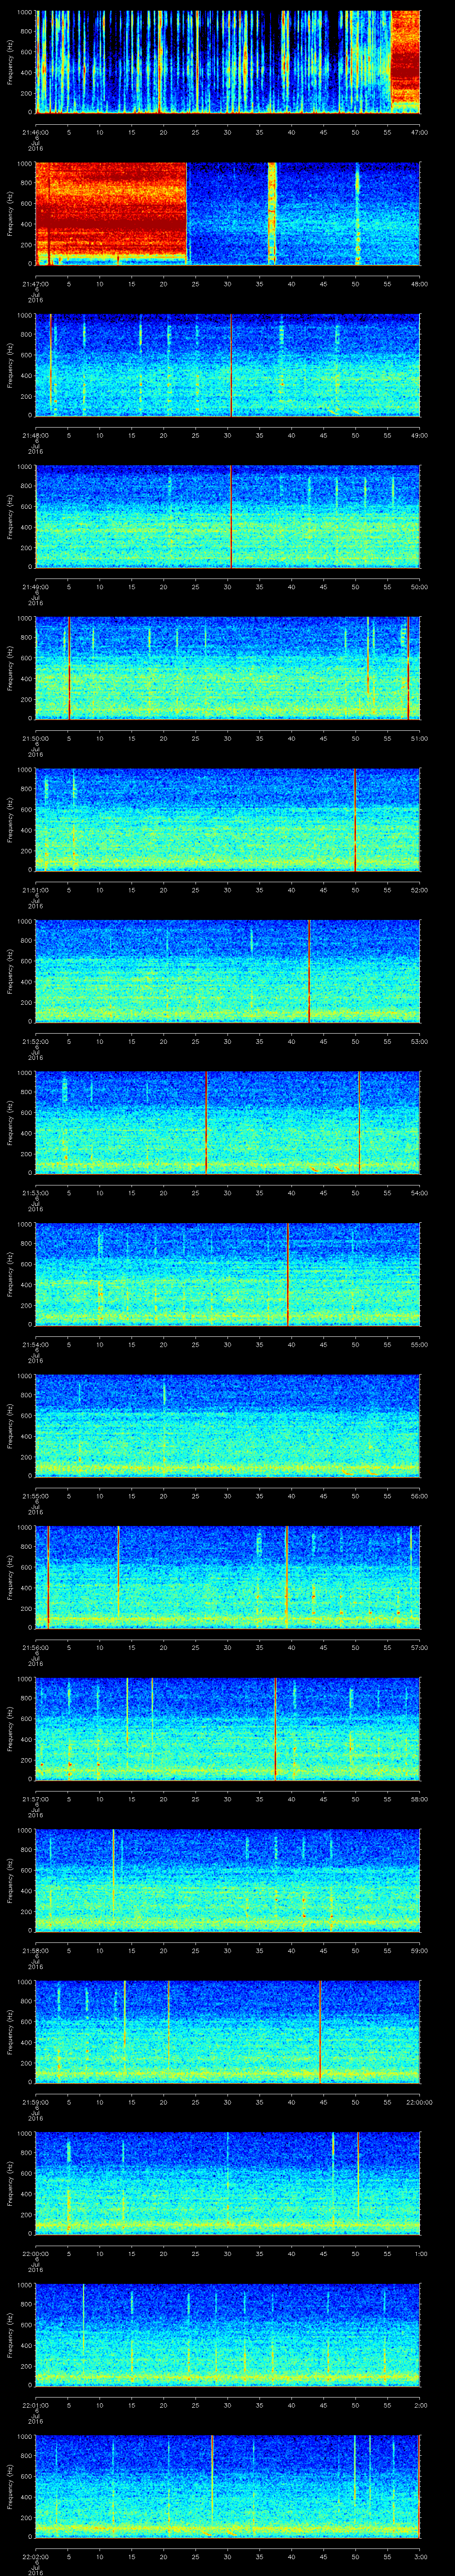455x2576 pixels.
Task: Click the 21:50:00 start time label
Action: point(35,738)
